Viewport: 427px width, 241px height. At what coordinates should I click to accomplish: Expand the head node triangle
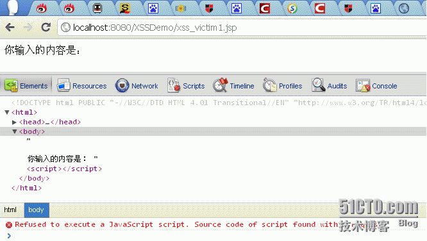(15, 122)
